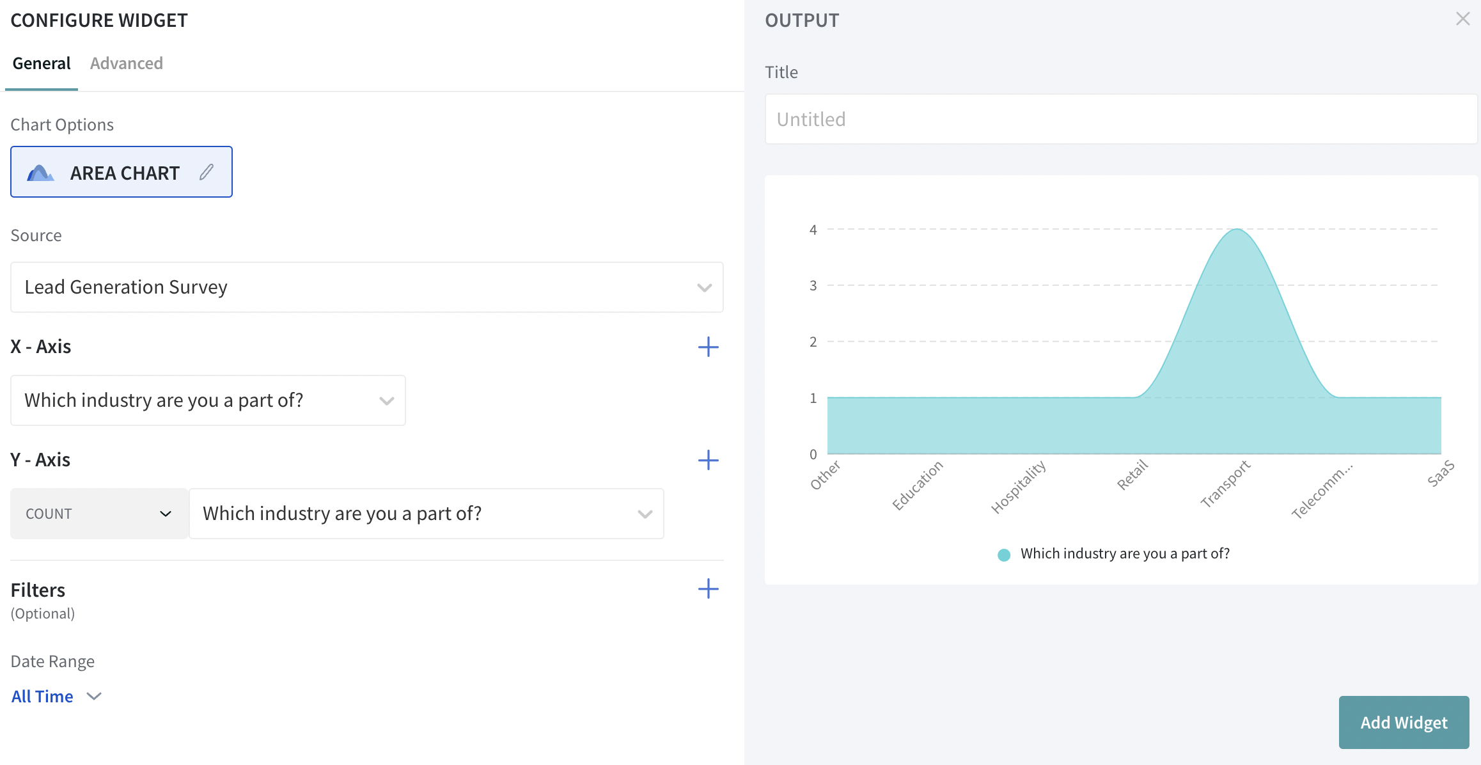Viewport: 1481px width, 765px height.
Task: Add another X-Axis field with plus icon
Action: (708, 347)
